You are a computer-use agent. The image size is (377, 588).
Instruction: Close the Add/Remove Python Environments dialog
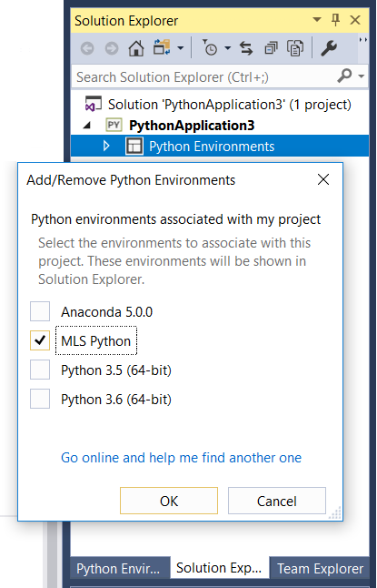click(323, 179)
